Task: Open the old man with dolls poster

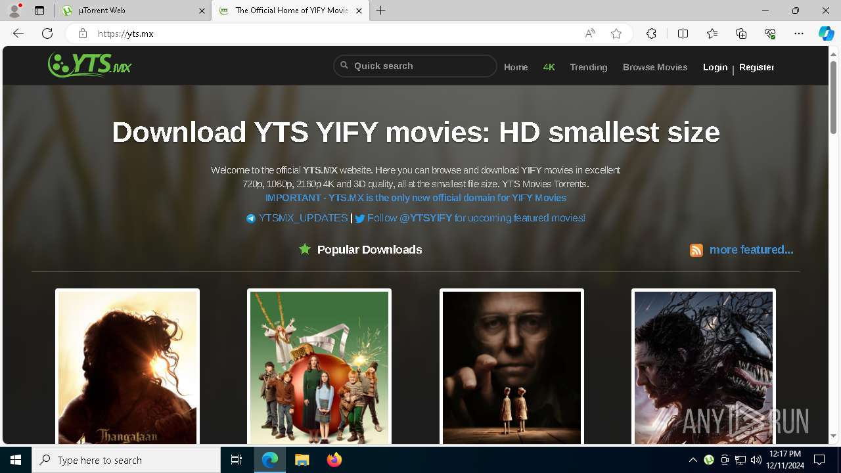Action: [x=512, y=367]
